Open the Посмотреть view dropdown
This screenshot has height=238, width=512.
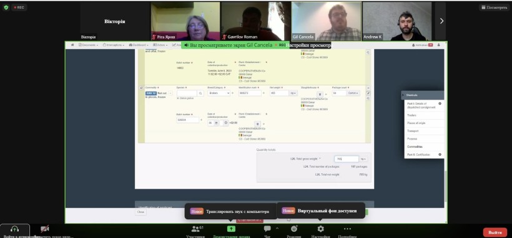click(x=494, y=7)
